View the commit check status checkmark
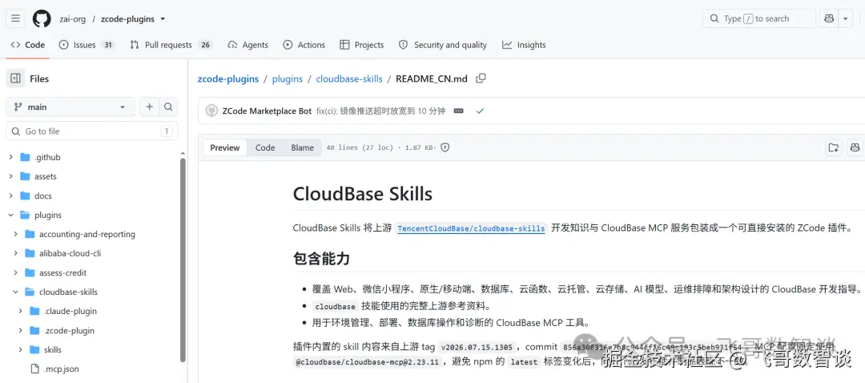The width and height of the screenshot is (865, 383). coord(480,111)
